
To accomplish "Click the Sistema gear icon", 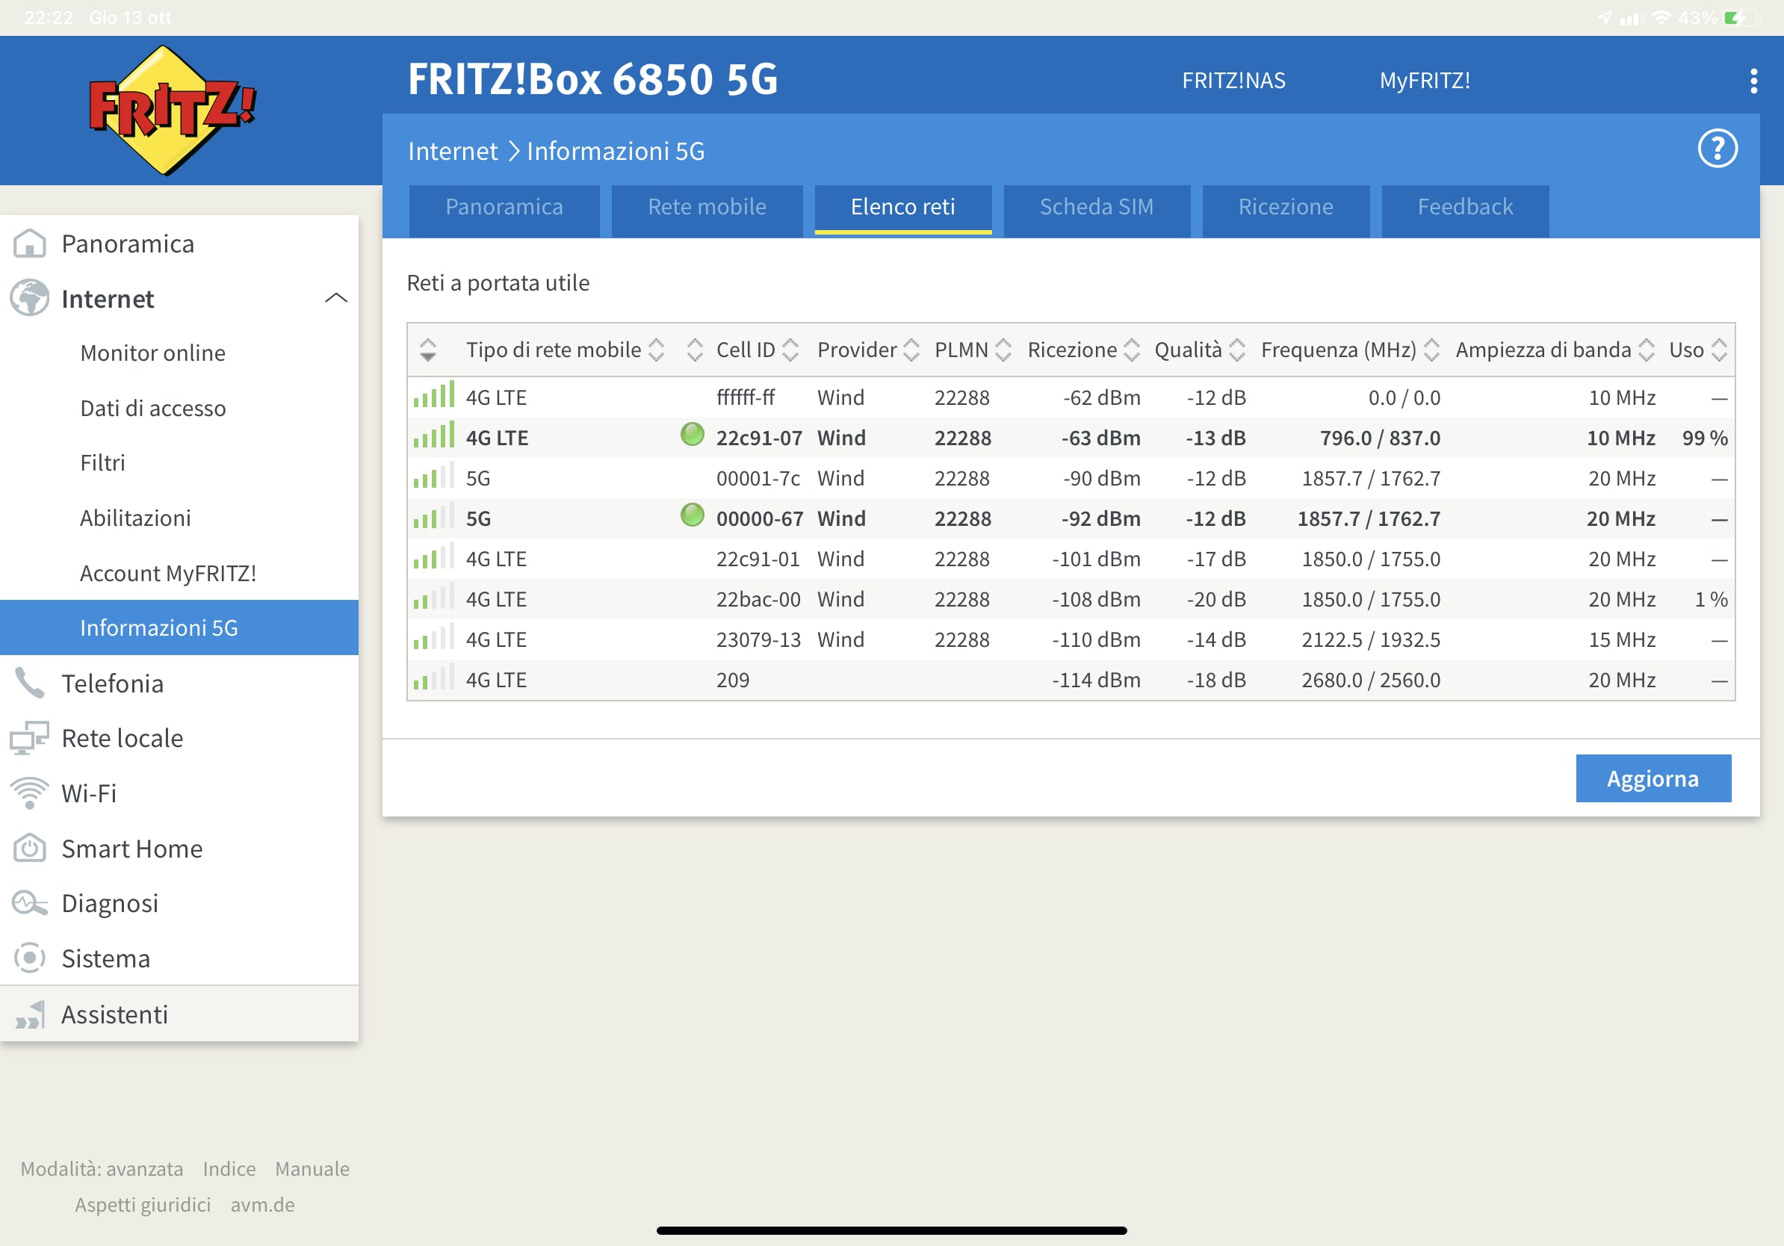I will [x=30, y=958].
